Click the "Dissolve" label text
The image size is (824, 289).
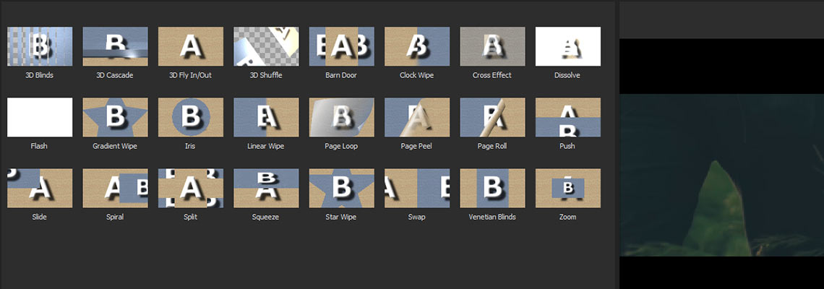point(567,75)
